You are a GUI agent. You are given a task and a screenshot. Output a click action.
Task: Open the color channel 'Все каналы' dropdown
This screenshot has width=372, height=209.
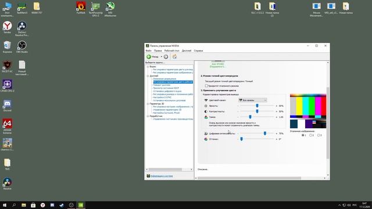(252, 100)
